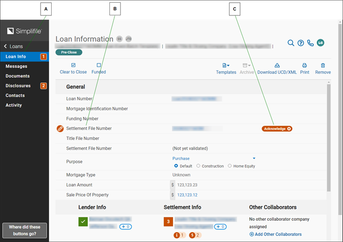Click the Disclosures notification badge 2

(x=43, y=86)
